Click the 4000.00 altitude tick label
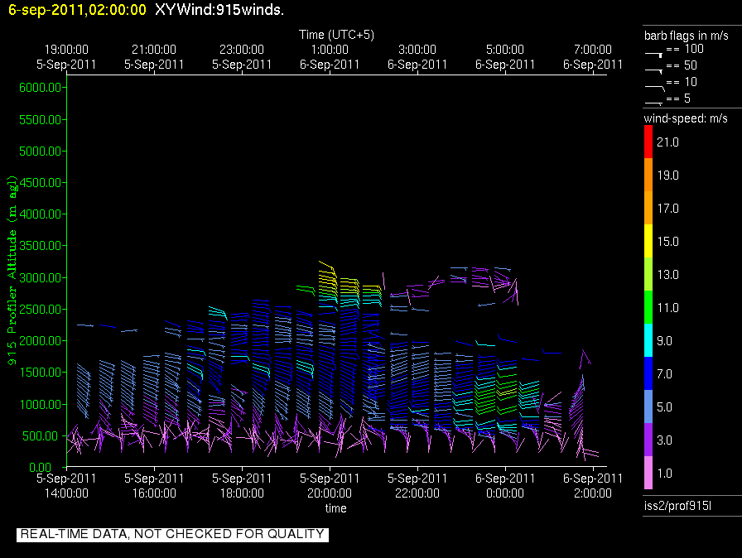This screenshot has width=742, height=558. click(x=41, y=214)
